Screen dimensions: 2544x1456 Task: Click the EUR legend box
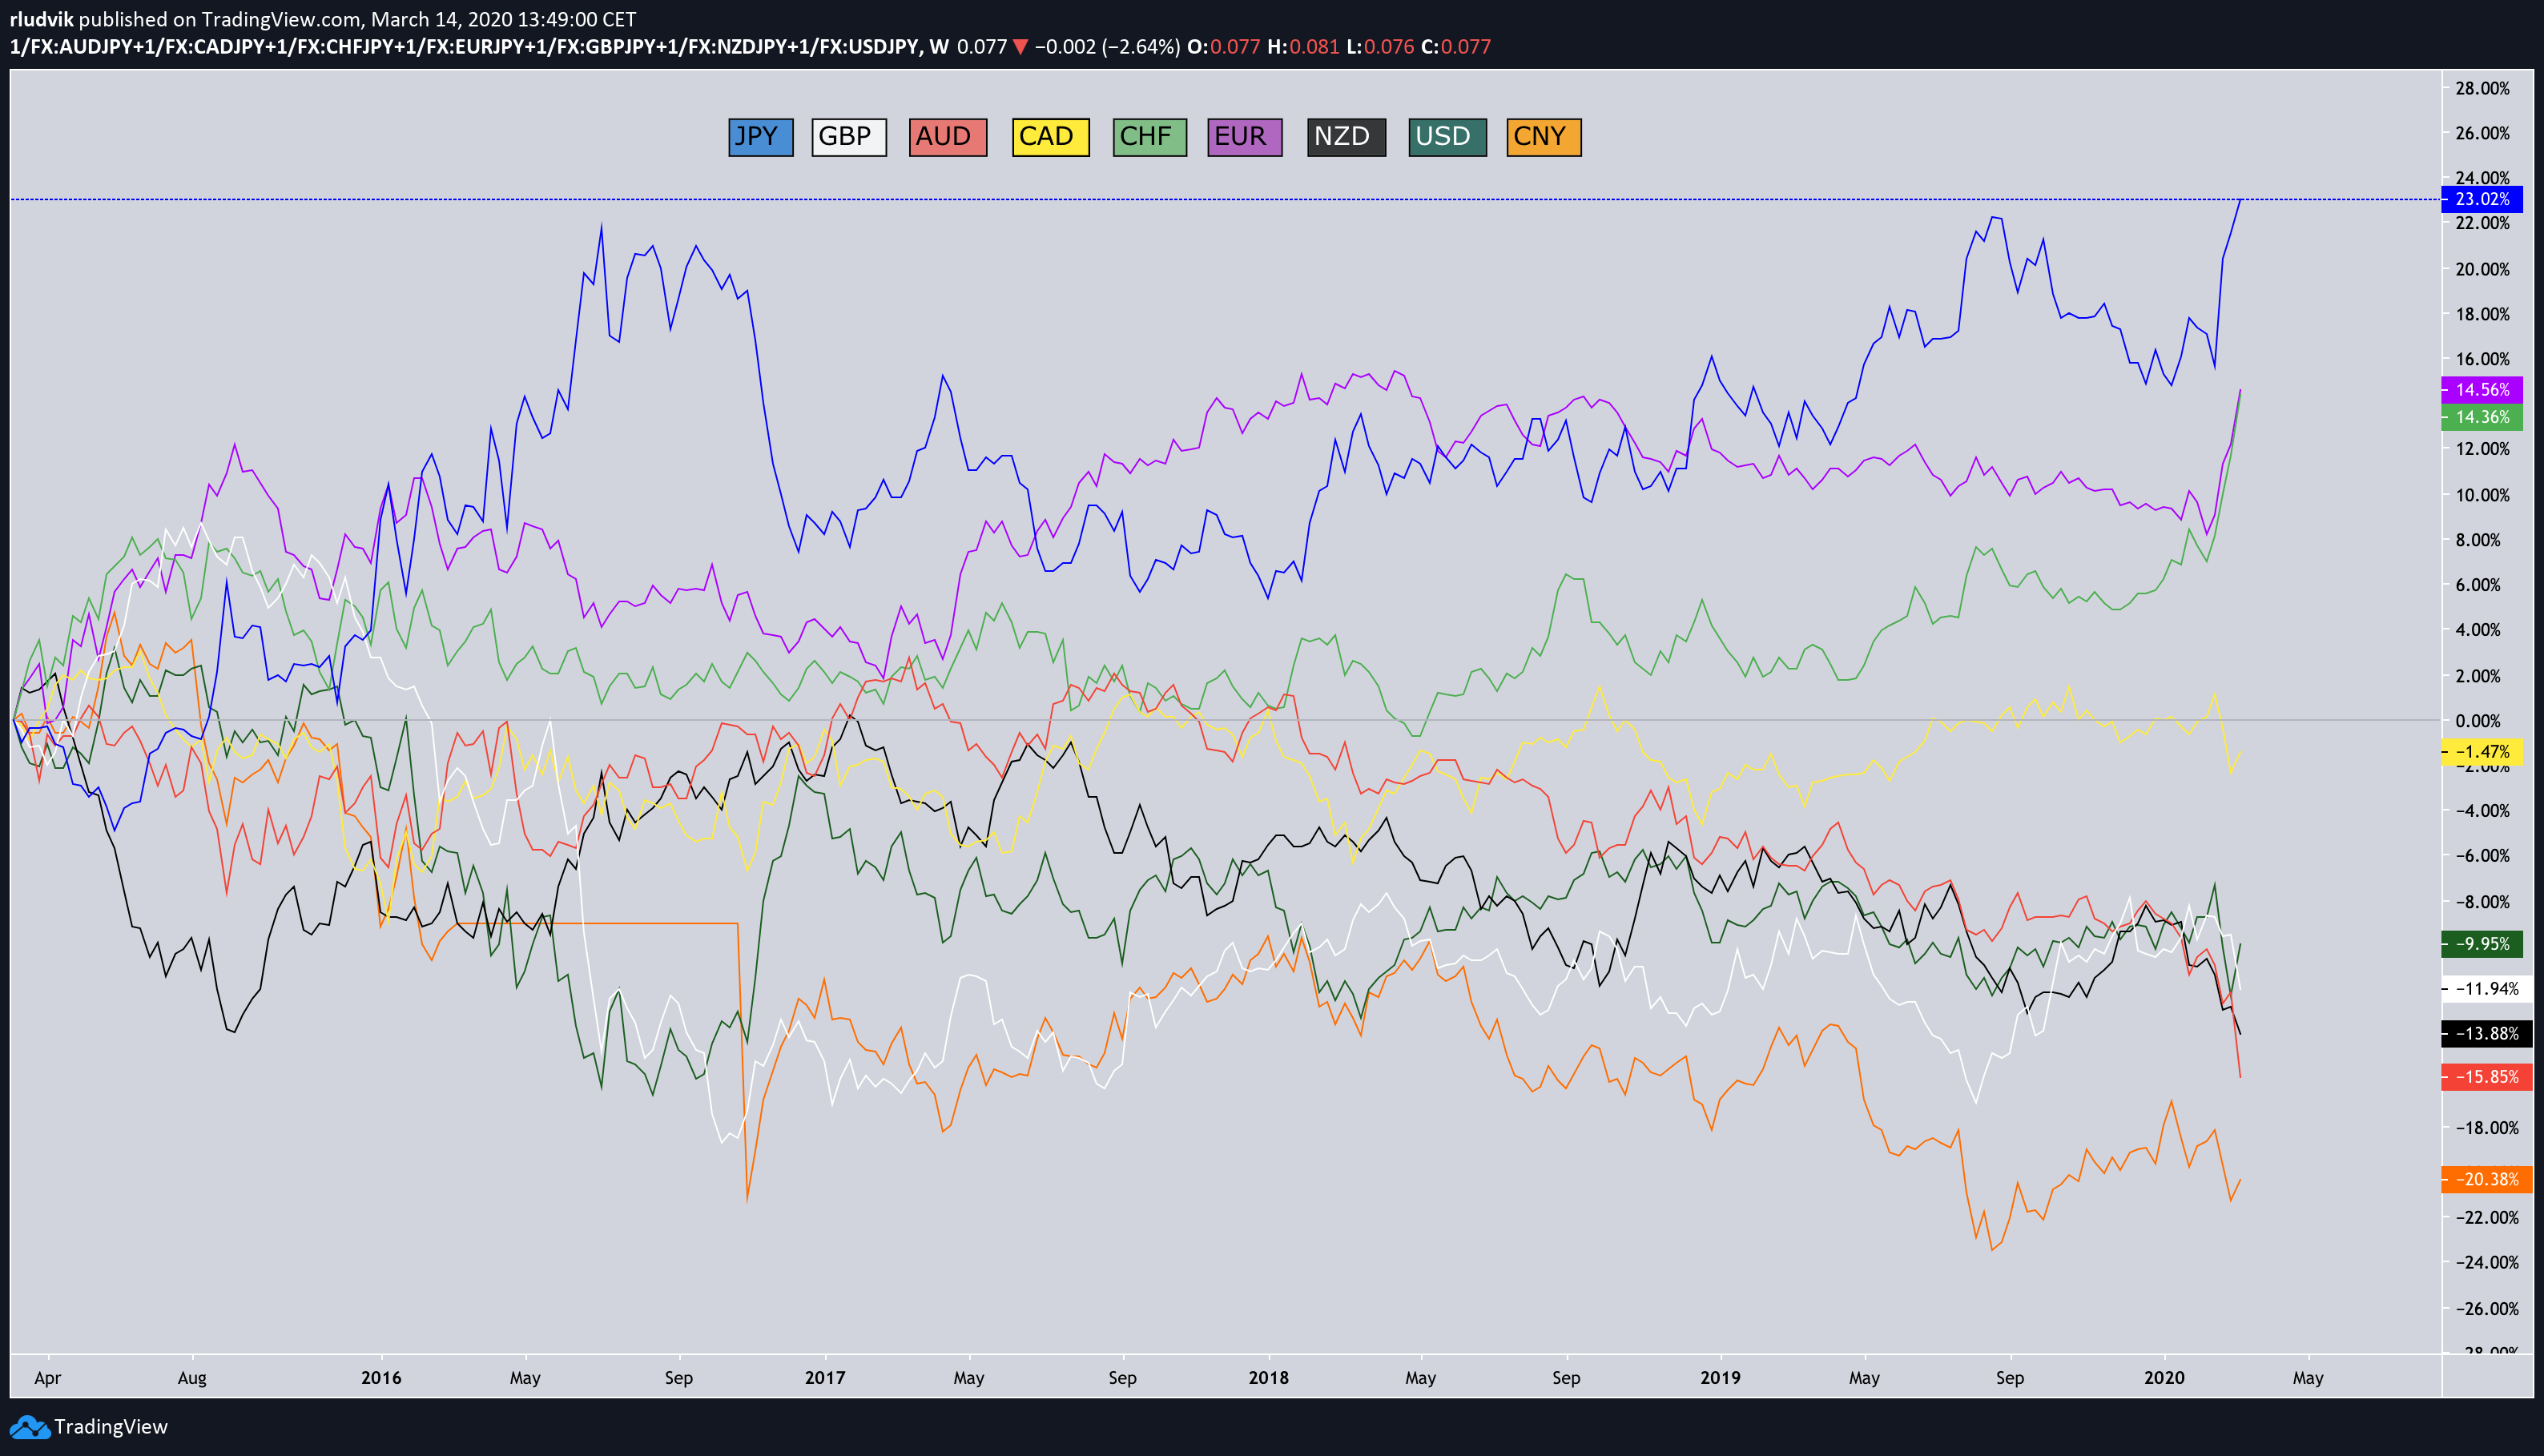(1245, 137)
